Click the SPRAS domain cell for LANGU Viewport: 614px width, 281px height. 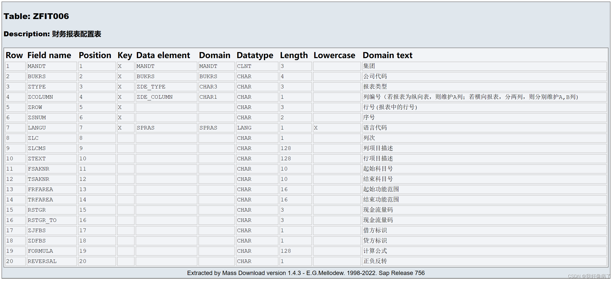pos(208,128)
